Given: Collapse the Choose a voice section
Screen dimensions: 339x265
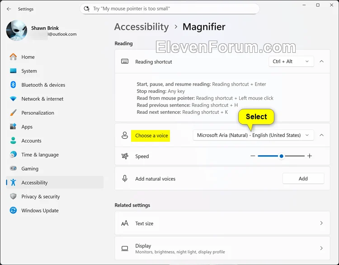Looking at the screenshot, I should pos(321,135).
